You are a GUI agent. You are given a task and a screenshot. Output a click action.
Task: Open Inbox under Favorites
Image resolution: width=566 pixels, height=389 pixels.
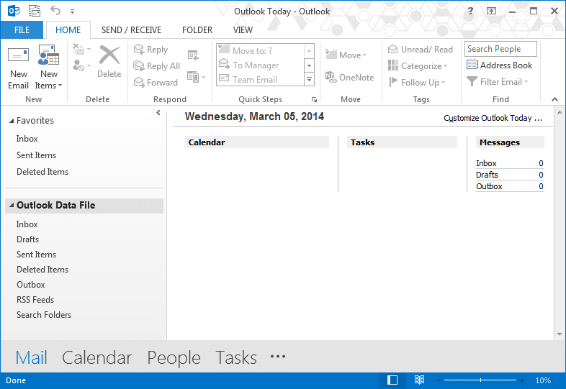(x=27, y=139)
